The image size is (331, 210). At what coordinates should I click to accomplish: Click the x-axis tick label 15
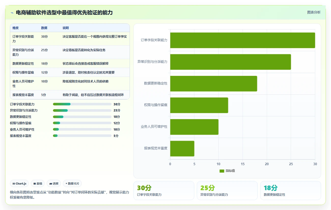(243, 164)
